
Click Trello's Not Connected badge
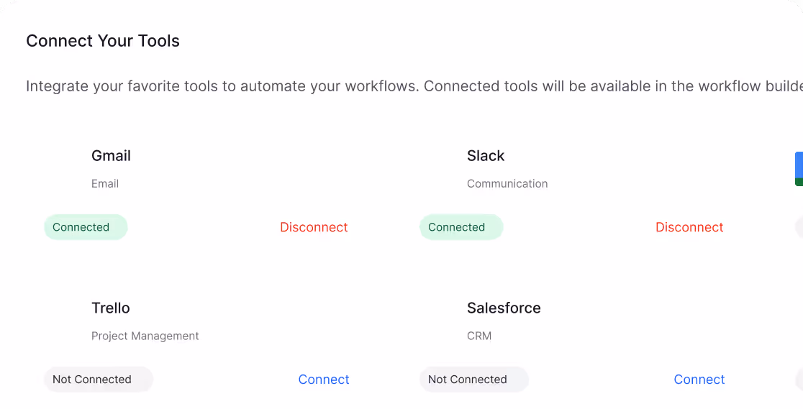pyautogui.click(x=99, y=380)
